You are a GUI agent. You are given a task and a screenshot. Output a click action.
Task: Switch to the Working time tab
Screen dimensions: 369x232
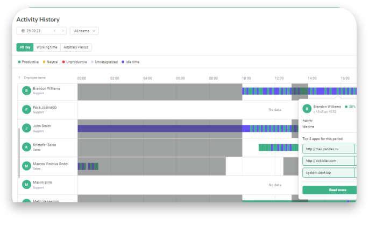click(47, 47)
